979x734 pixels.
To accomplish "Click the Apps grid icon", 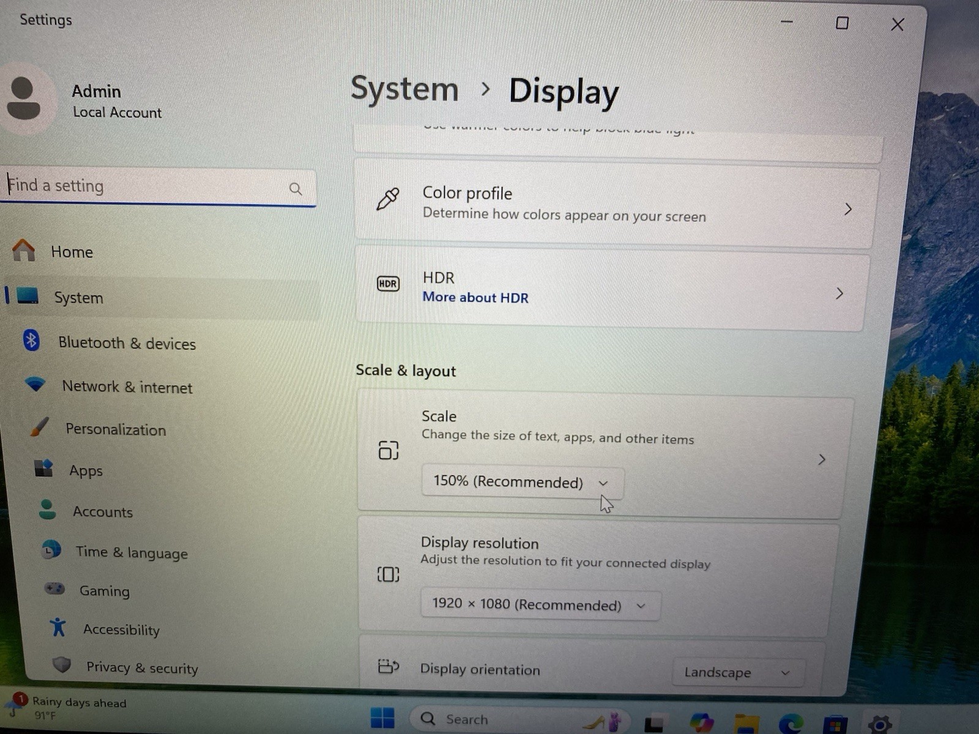I will click(x=43, y=469).
